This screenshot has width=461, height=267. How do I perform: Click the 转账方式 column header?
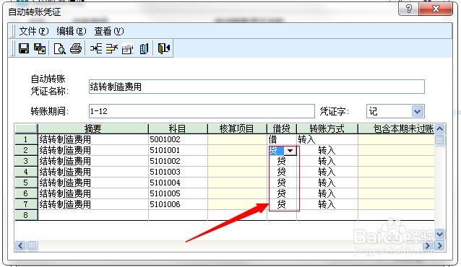[327, 128]
